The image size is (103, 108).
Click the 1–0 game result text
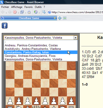(x=85, y=85)
